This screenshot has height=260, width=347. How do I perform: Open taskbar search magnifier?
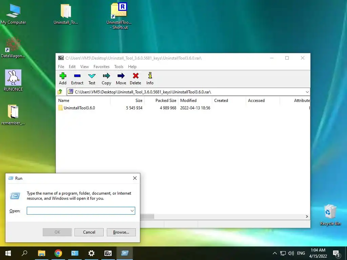click(24, 253)
